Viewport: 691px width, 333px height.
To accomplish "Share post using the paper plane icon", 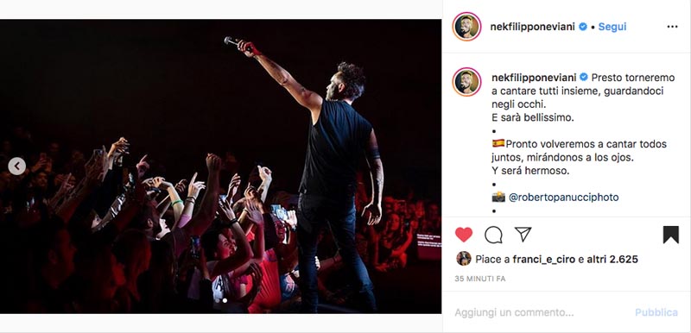I will coord(523,235).
